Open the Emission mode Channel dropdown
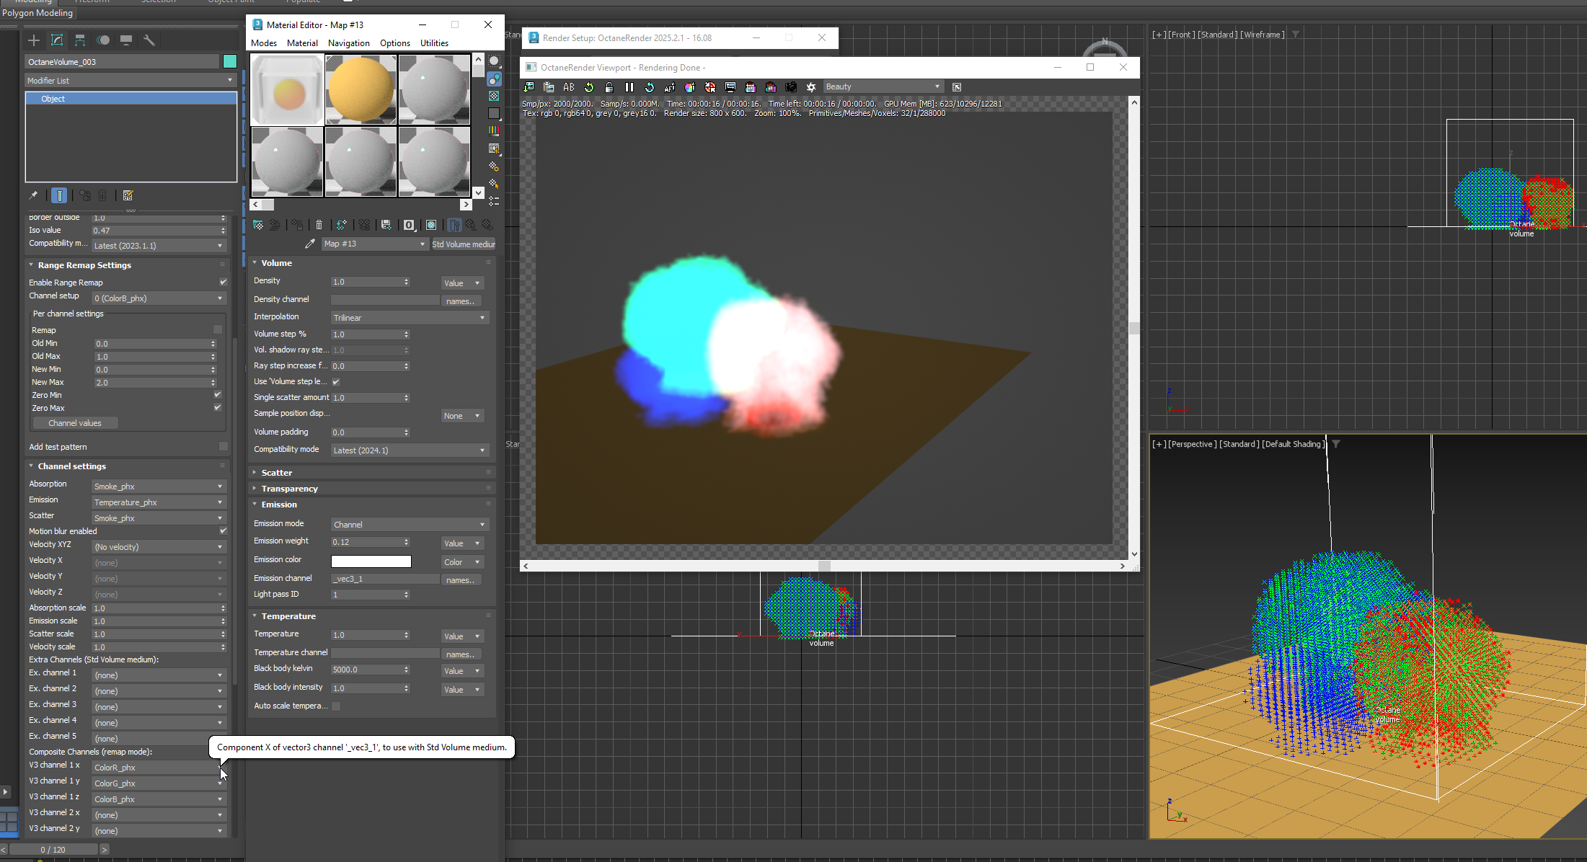 pos(409,525)
